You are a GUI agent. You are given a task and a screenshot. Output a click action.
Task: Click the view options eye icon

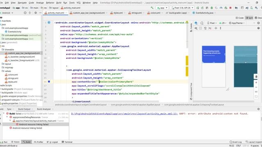196,28
